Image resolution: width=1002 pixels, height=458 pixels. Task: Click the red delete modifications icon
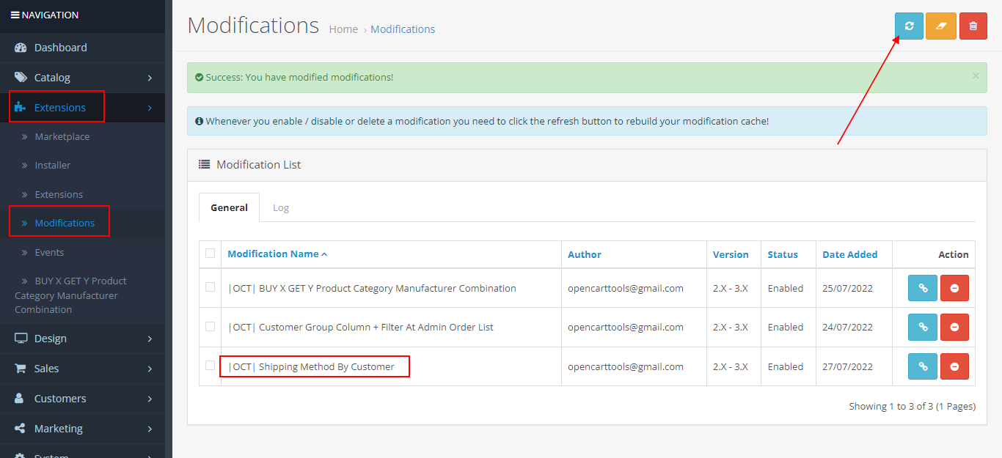tap(973, 26)
